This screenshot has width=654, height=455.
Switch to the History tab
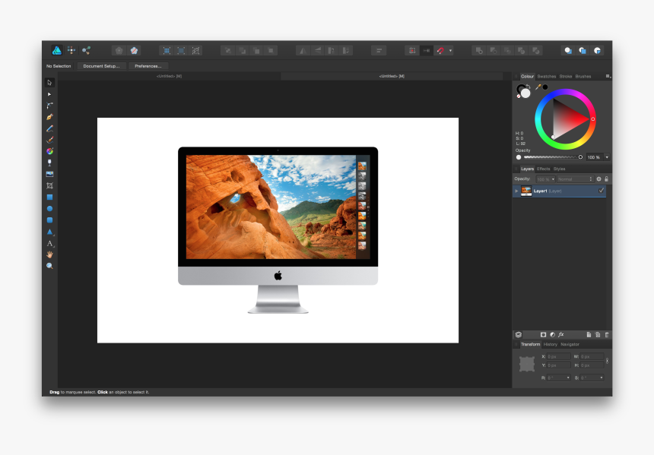[x=551, y=344]
